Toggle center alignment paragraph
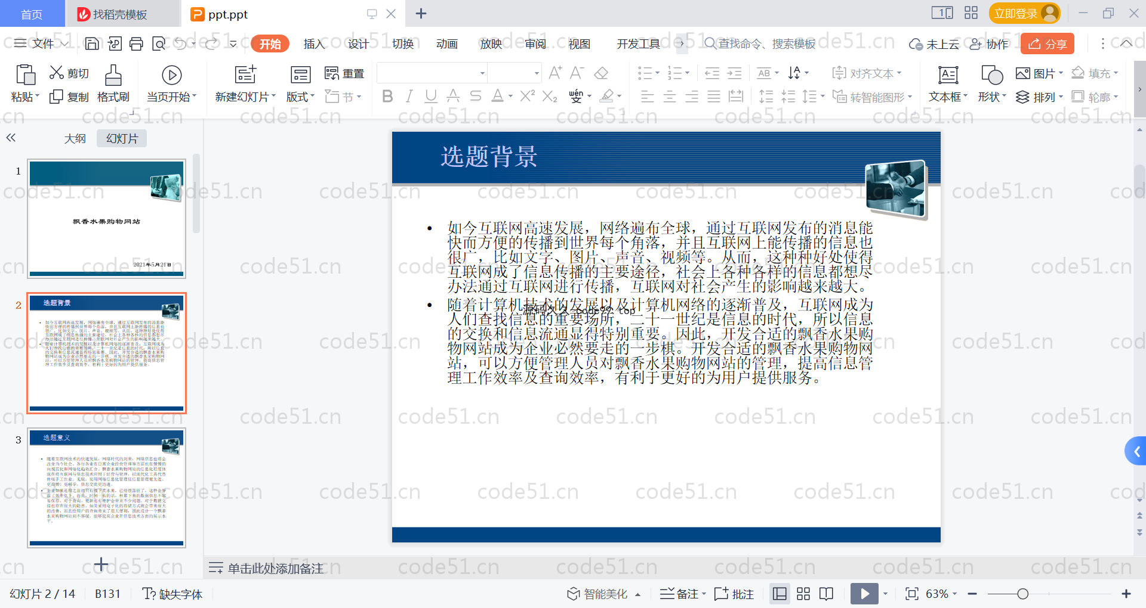1146x608 pixels. pos(670,96)
